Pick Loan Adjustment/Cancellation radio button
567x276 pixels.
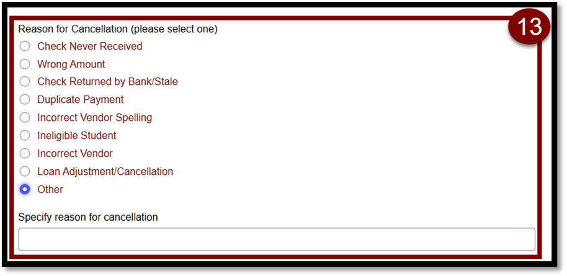[25, 171]
